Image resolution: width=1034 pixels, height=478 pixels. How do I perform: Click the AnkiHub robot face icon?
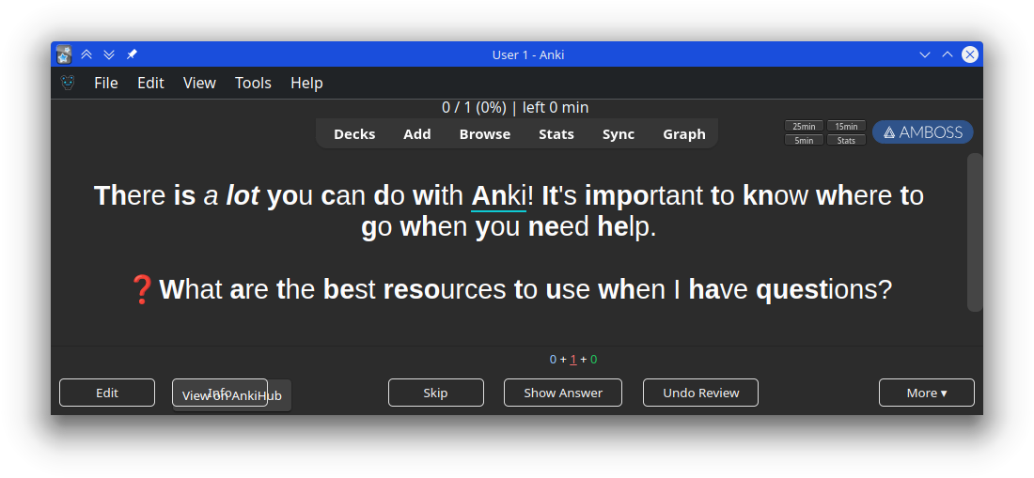tap(68, 83)
